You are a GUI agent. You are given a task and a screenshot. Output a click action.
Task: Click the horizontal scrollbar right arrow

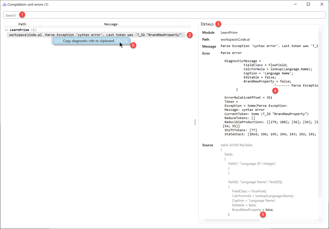(316, 220)
